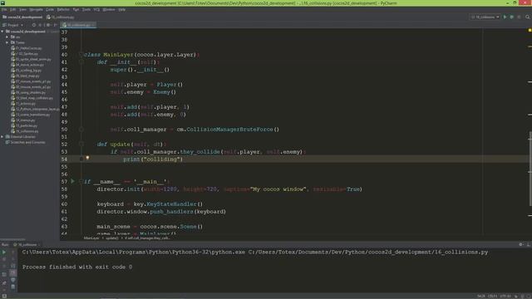The image size is (532, 299).
Task: Click the Stop icon in the top toolbar
Action: coord(519,17)
